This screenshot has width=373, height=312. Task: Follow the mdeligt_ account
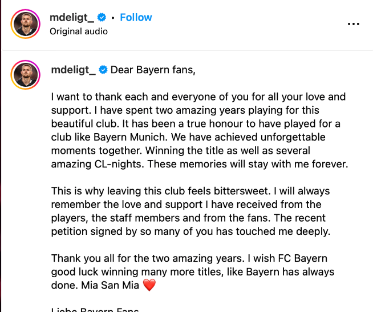[136, 18]
